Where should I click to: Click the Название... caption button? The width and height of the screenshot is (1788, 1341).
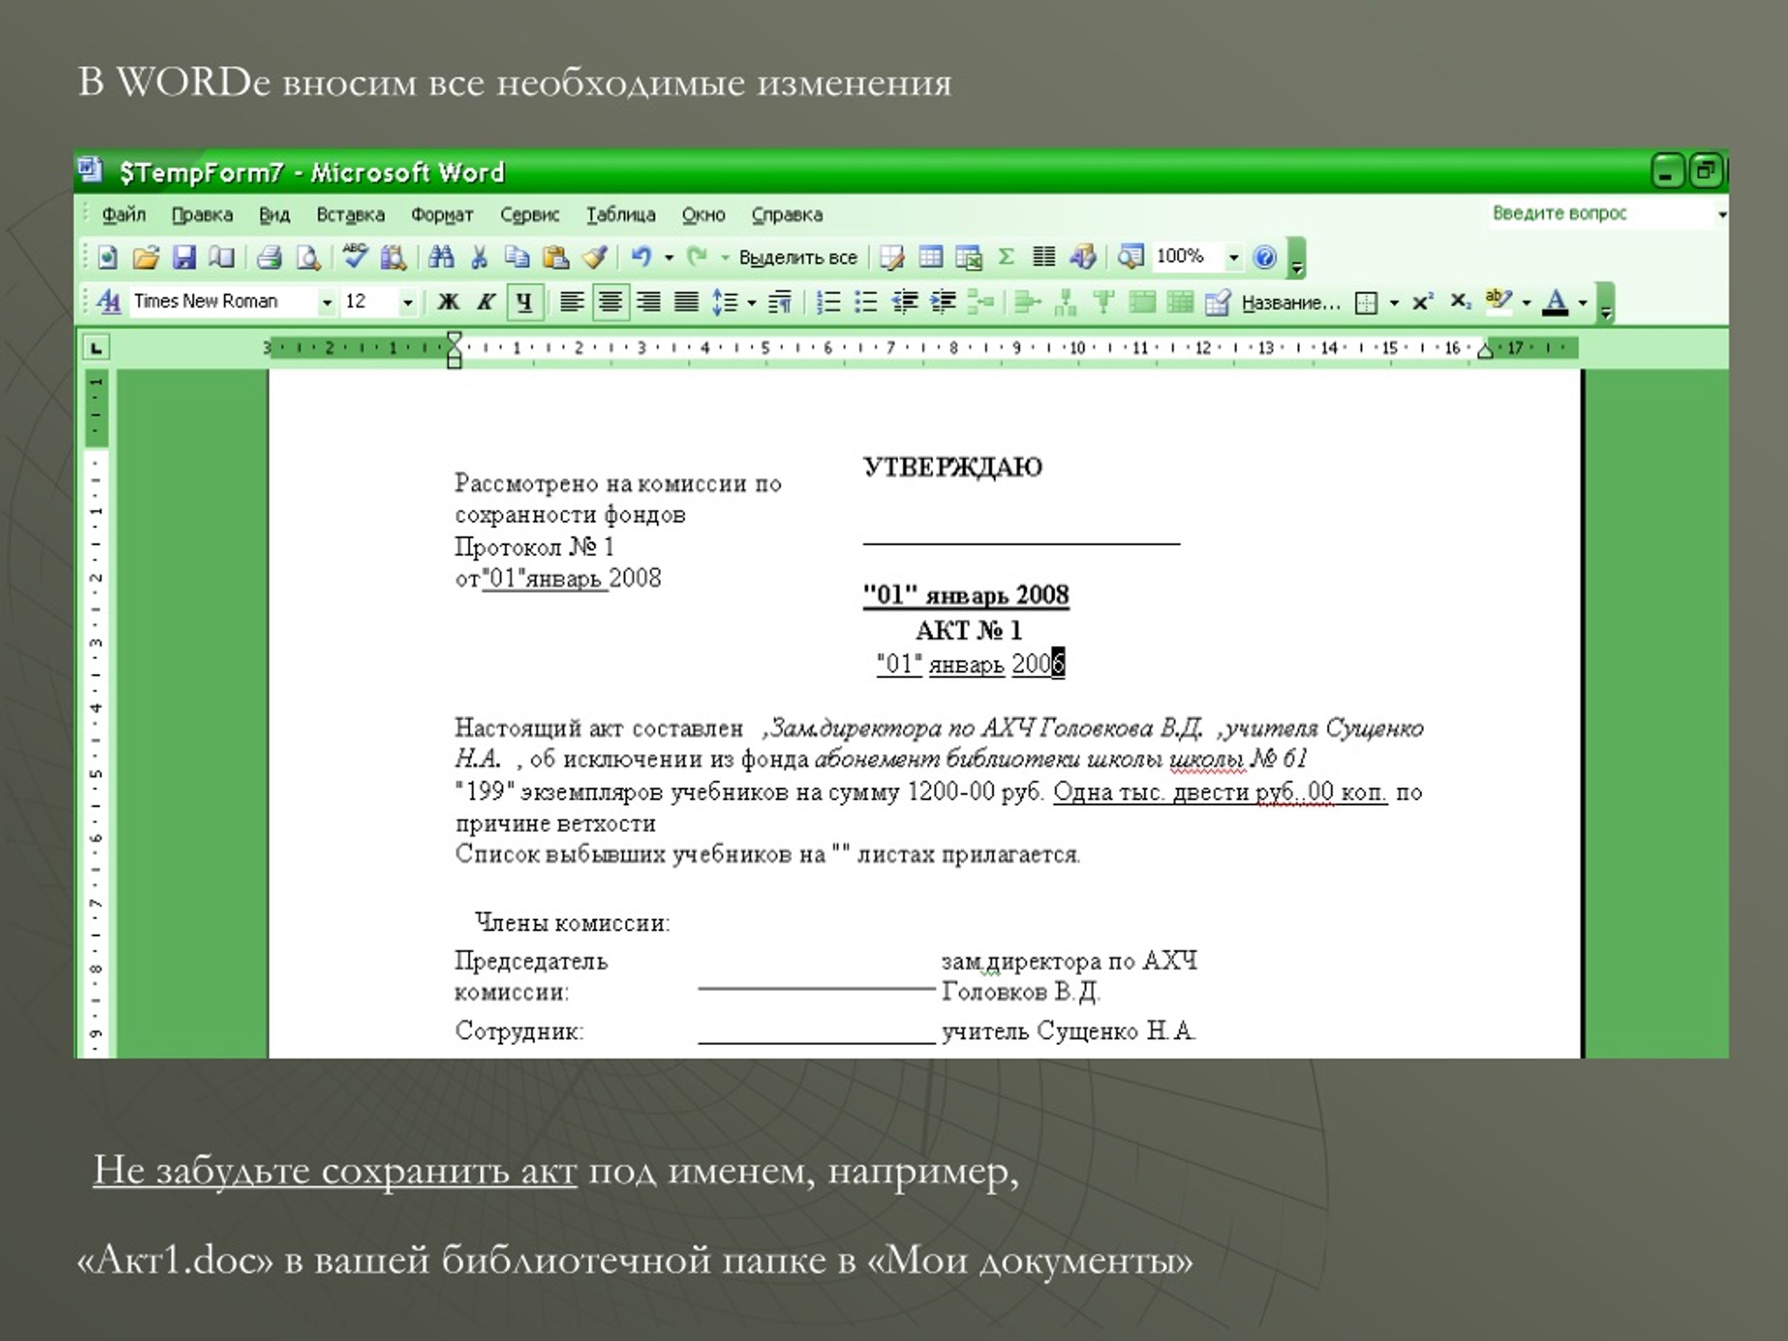click(x=1291, y=303)
